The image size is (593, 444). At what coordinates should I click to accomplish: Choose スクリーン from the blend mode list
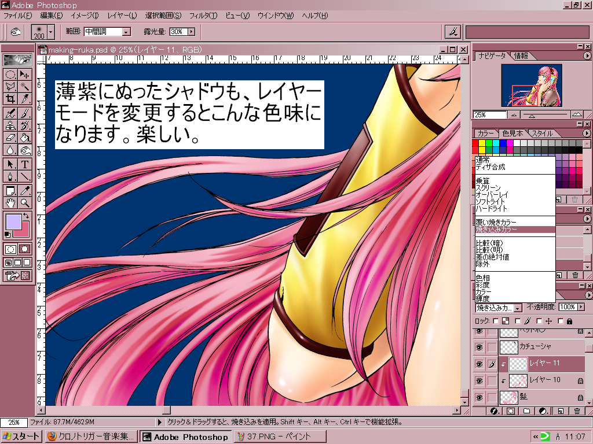click(x=488, y=188)
